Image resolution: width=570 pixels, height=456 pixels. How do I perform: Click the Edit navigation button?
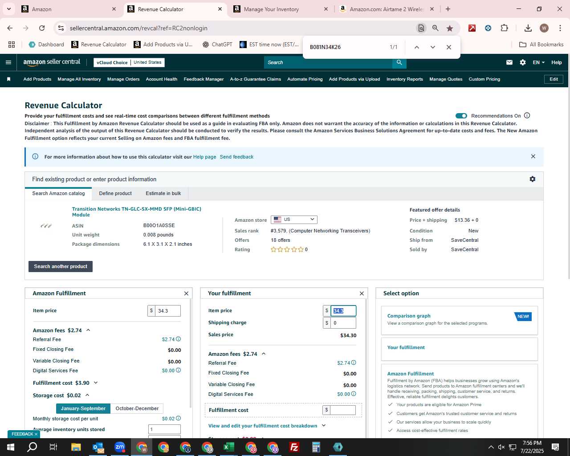[554, 79]
